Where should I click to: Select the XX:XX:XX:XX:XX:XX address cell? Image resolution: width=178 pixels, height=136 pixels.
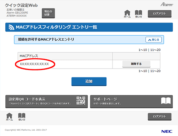(65, 64)
